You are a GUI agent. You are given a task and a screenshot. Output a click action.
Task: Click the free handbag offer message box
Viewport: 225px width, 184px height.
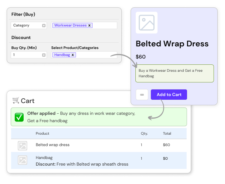pos(169,73)
